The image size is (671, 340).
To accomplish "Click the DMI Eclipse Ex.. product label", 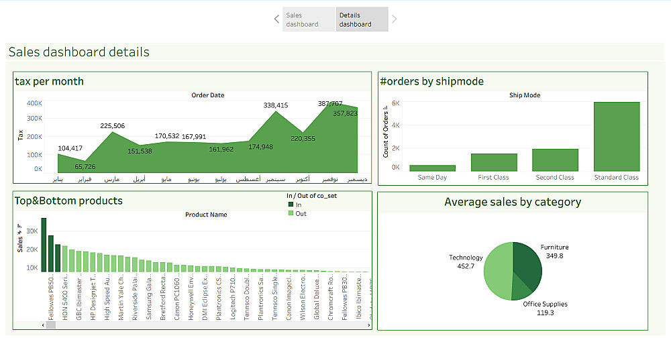I will [205, 298].
